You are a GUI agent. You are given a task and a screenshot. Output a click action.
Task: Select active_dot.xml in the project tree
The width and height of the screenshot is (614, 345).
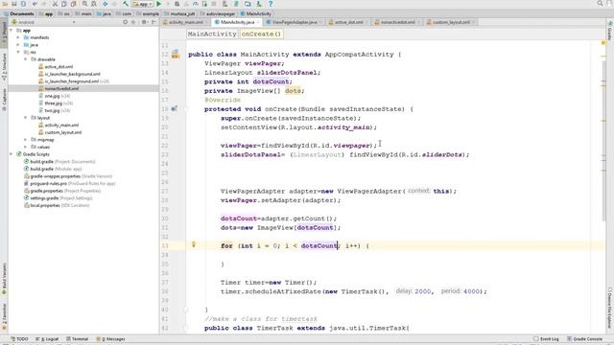[x=59, y=67]
